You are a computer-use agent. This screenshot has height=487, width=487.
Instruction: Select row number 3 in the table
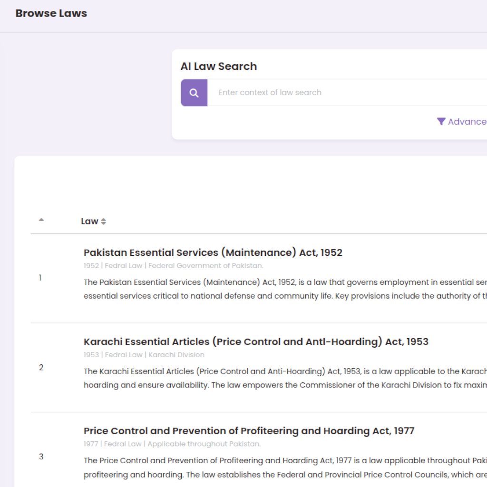click(x=41, y=457)
